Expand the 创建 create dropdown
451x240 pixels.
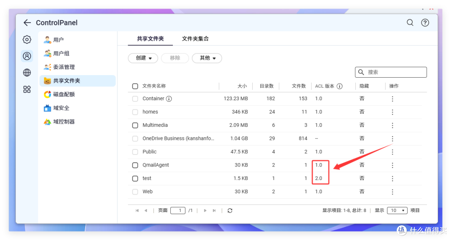pyautogui.click(x=143, y=58)
